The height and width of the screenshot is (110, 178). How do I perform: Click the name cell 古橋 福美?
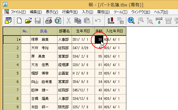(x=44, y=99)
